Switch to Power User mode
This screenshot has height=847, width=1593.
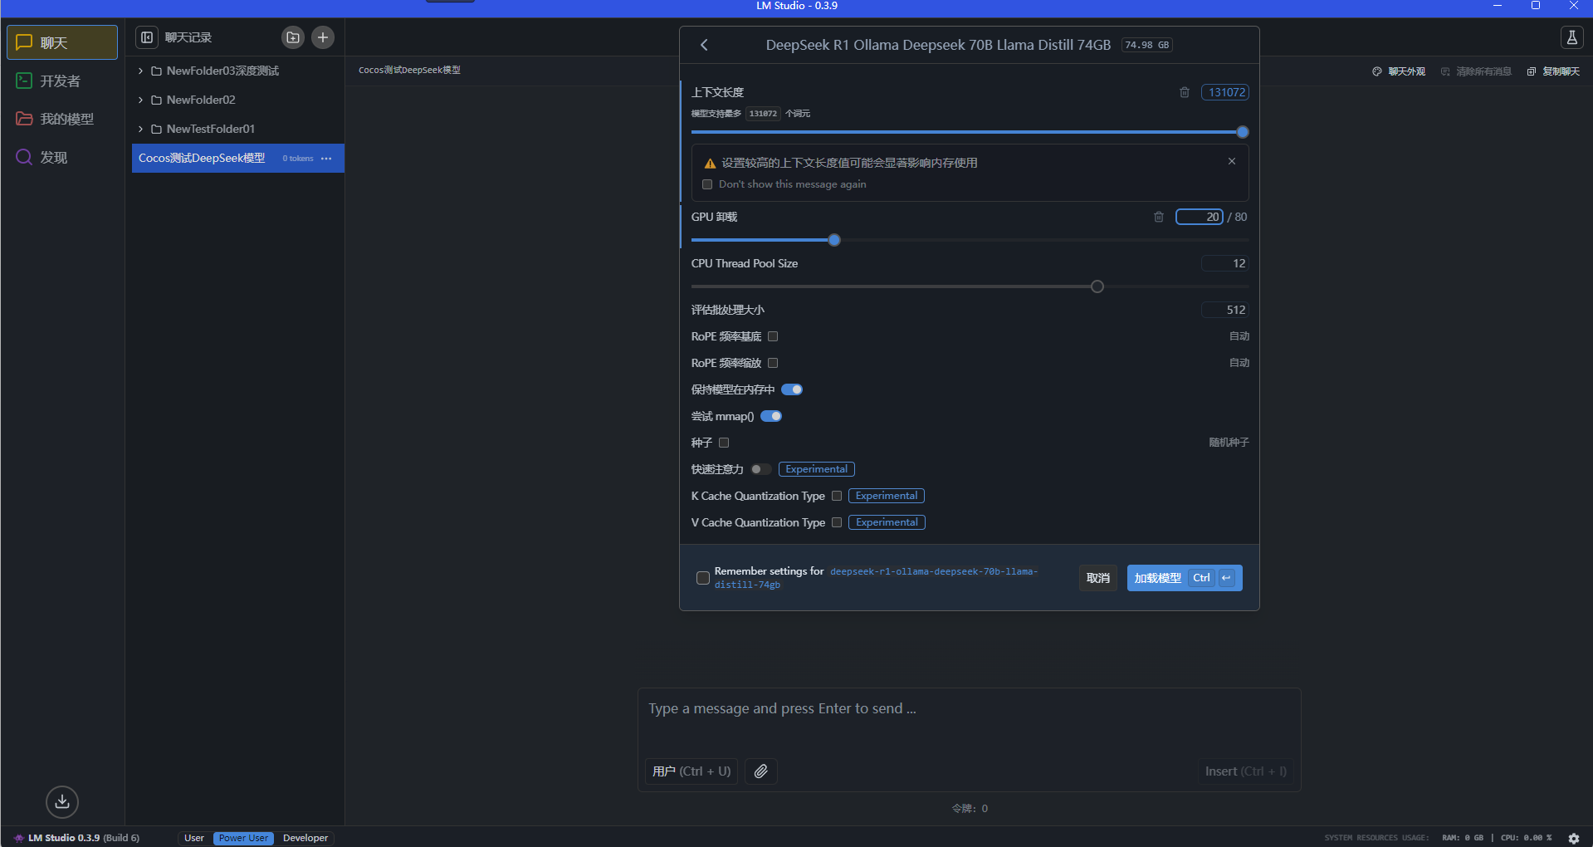(x=243, y=838)
